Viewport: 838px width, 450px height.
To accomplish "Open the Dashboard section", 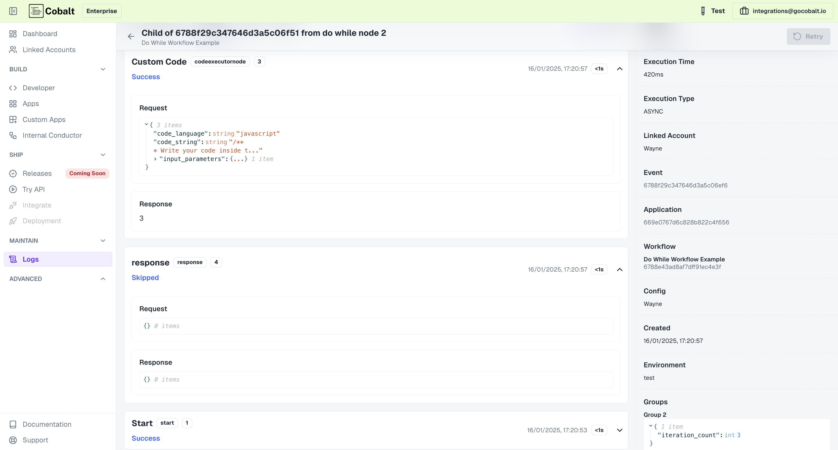I will [40, 33].
